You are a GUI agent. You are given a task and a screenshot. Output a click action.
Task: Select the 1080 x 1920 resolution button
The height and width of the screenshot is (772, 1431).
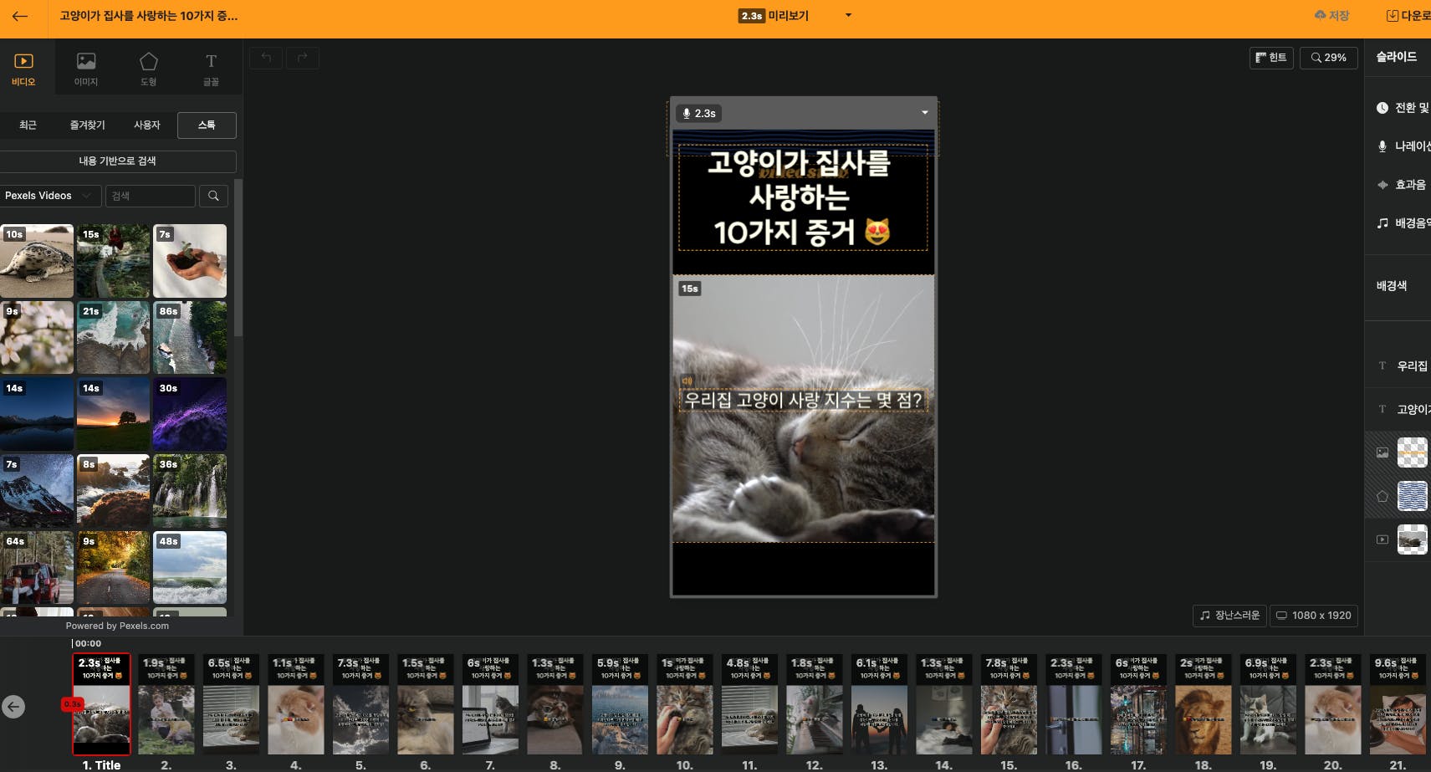point(1313,616)
